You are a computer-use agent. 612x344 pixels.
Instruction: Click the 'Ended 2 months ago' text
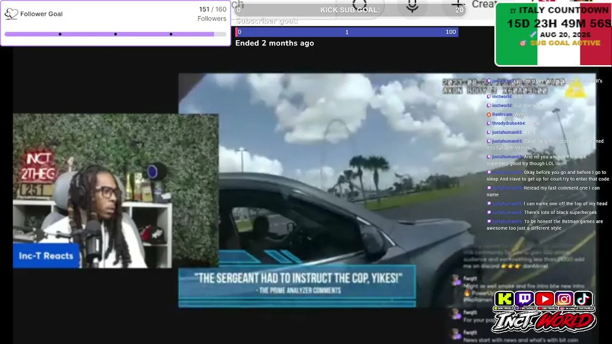click(x=274, y=43)
